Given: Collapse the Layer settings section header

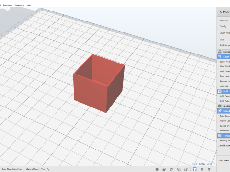Looking at the screenshot, I should (223, 57).
